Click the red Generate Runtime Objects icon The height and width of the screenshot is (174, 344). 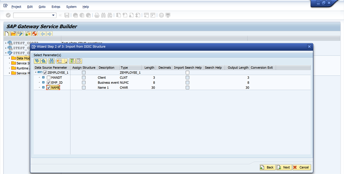point(35,34)
